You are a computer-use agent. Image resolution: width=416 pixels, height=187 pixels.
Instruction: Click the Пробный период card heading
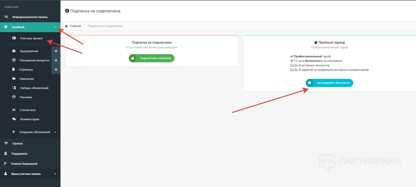tap(332, 42)
